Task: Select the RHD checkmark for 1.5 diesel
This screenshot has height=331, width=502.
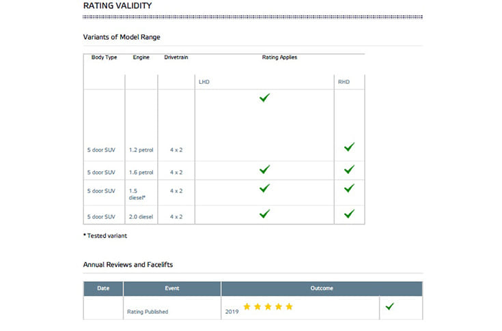Action: (x=349, y=188)
